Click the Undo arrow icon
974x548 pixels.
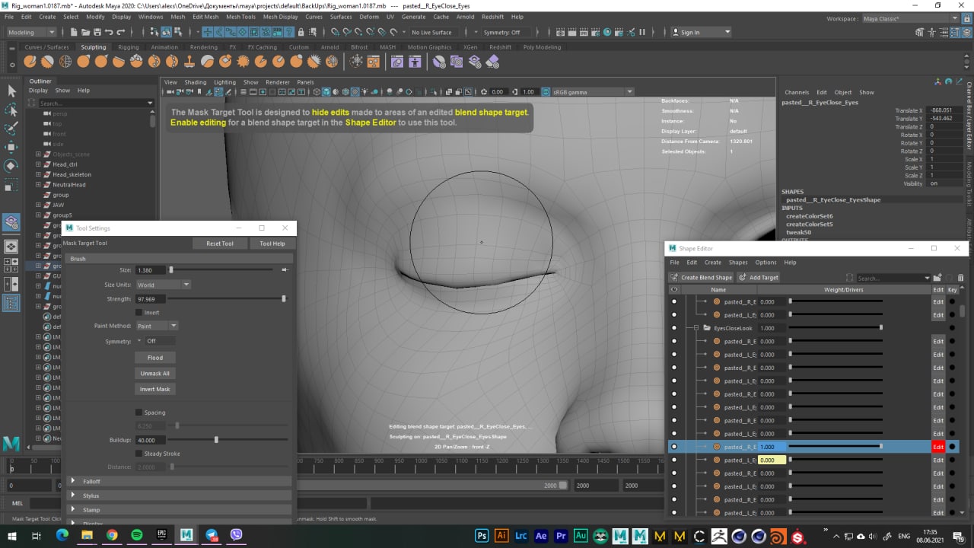tap(109, 32)
